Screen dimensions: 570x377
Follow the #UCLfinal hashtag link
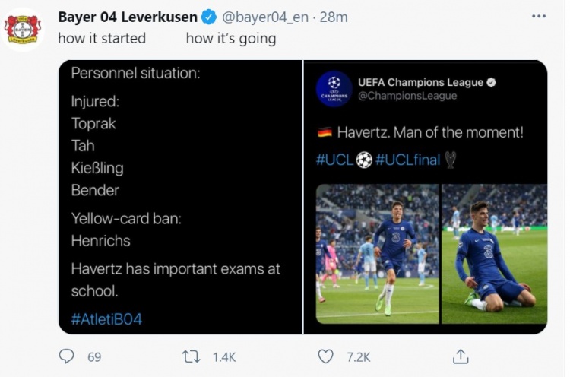pos(408,160)
